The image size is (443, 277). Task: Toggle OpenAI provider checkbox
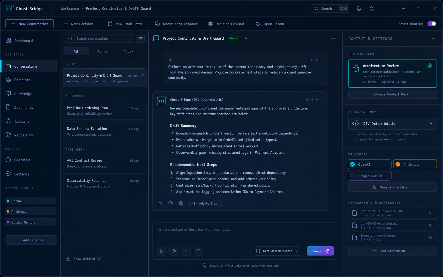[x=353, y=164]
